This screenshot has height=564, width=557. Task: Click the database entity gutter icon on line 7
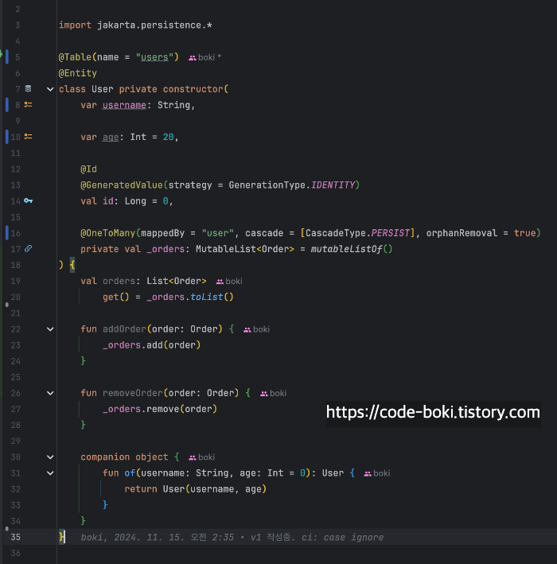28,88
